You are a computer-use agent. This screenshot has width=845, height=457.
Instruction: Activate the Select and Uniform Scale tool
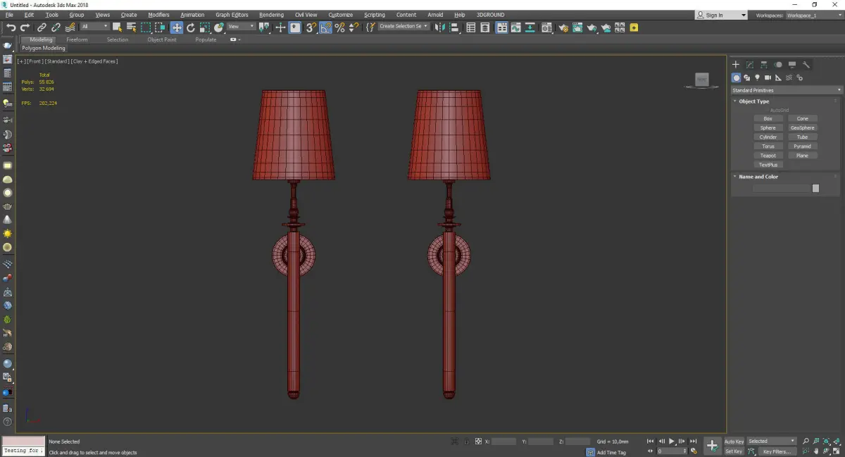[x=204, y=27]
